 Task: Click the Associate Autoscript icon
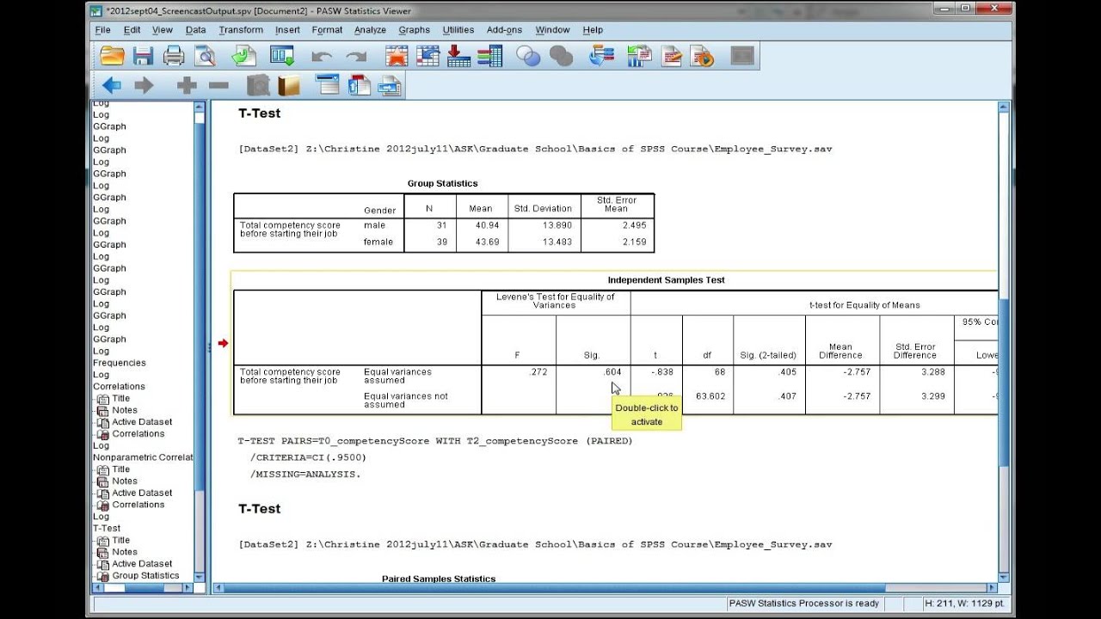tap(639, 57)
